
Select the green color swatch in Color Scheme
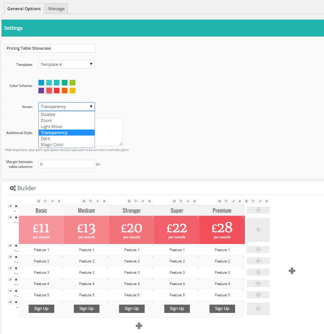tap(65, 82)
